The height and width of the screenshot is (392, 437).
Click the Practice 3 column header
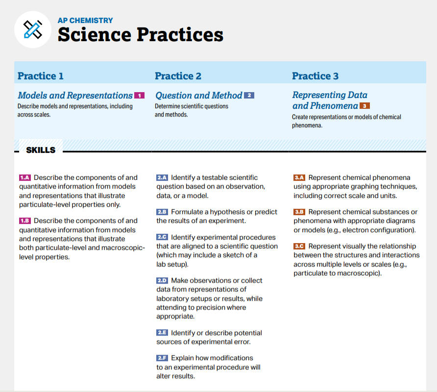pyautogui.click(x=315, y=76)
